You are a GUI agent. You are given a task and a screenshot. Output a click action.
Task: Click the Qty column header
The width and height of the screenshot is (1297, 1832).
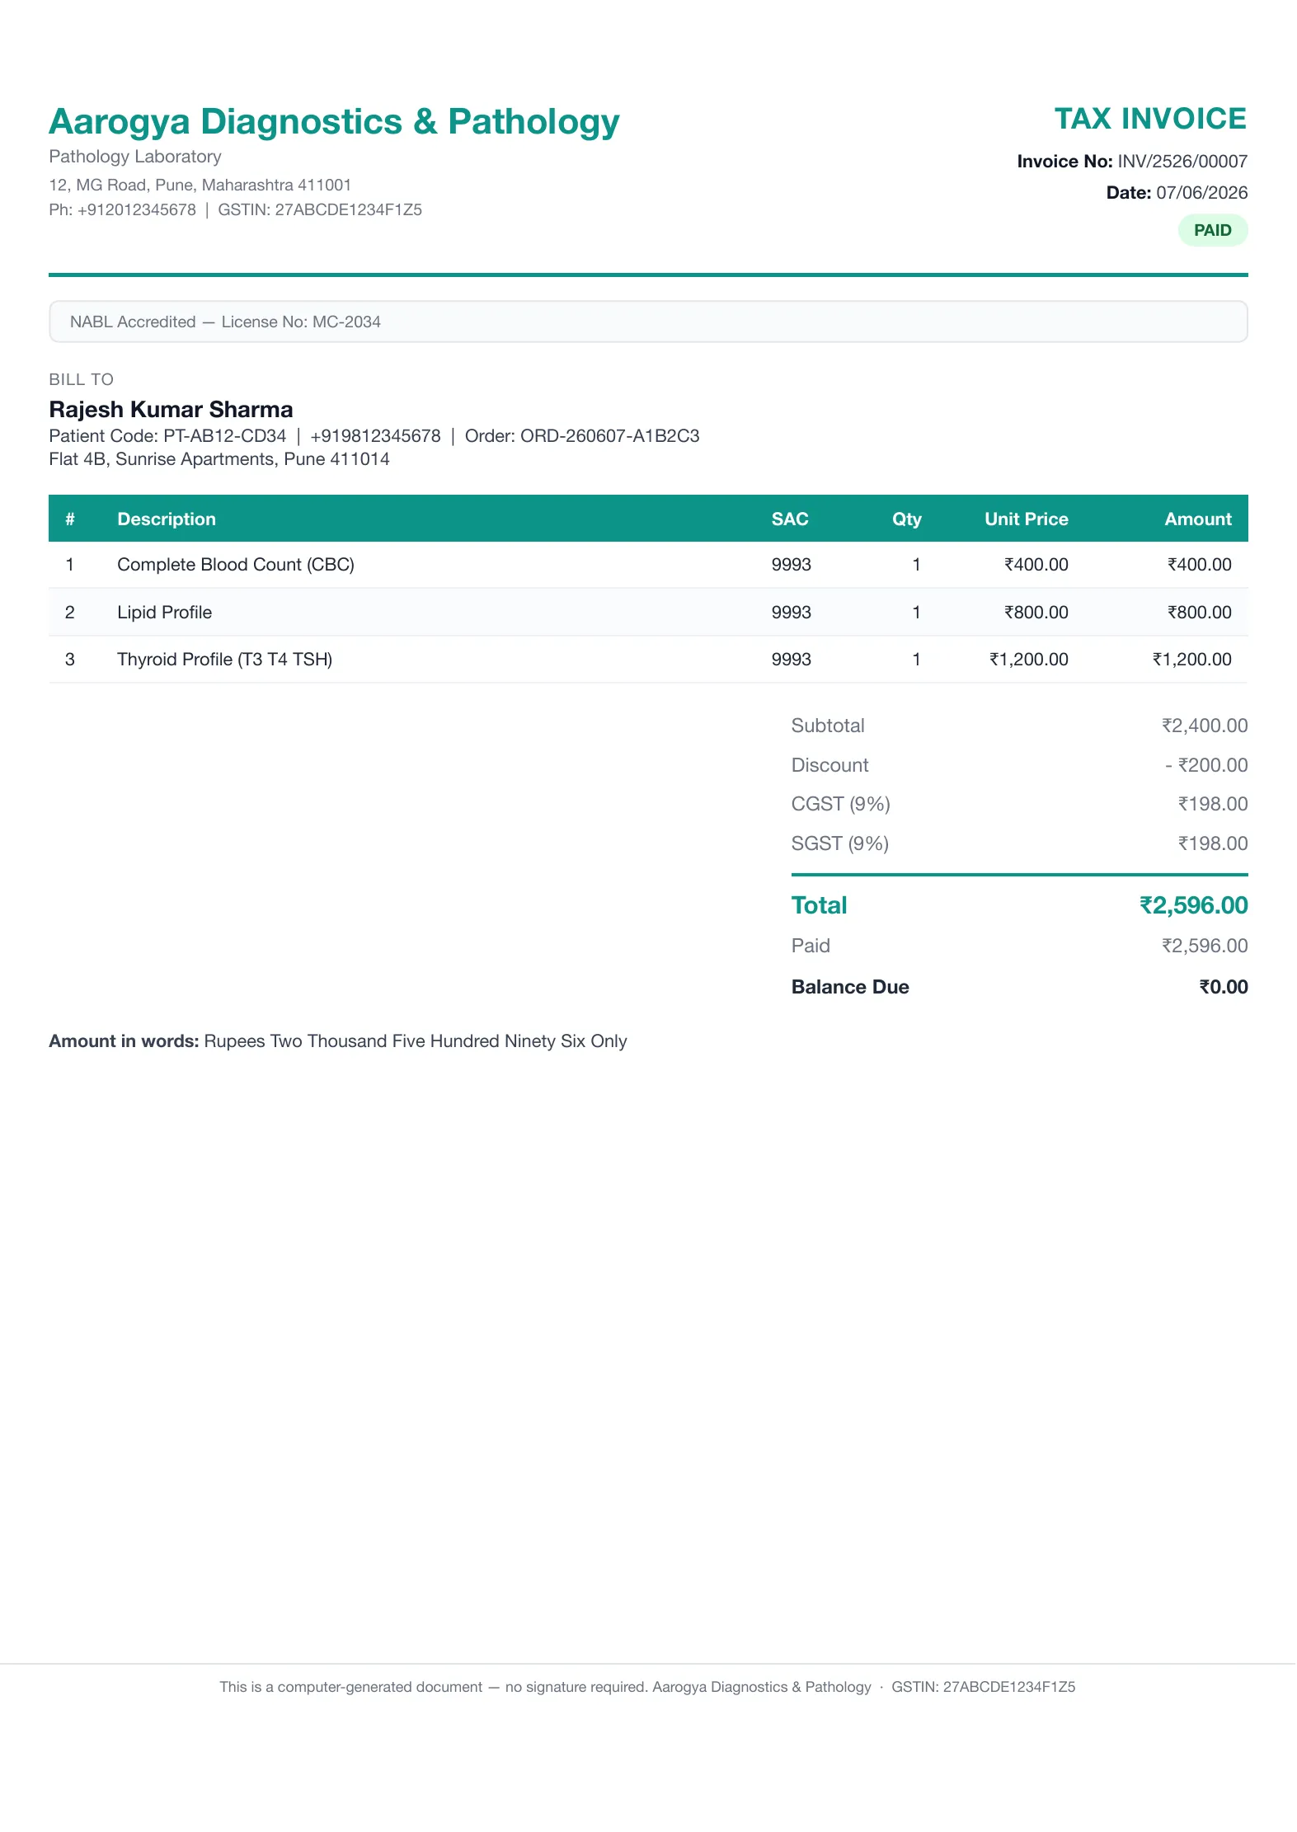[x=906, y=519]
